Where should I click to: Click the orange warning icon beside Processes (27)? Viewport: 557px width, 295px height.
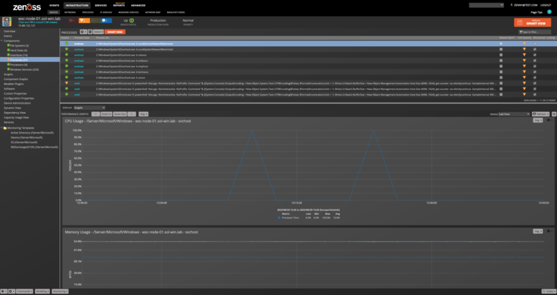coord(8,60)
